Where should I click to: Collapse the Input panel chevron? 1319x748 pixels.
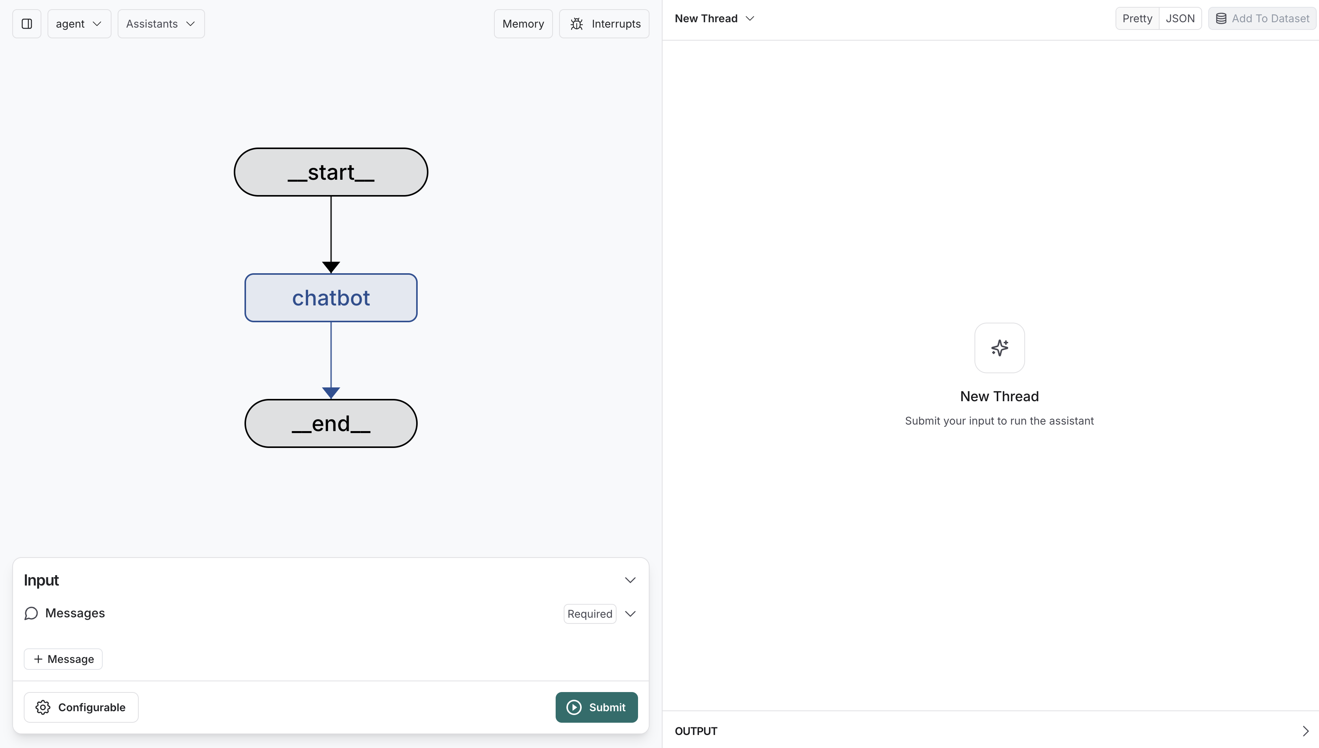point(630,580)
